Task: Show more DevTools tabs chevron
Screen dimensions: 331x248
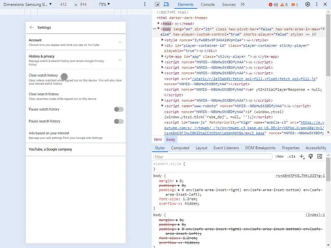Action: coord(243,5)
